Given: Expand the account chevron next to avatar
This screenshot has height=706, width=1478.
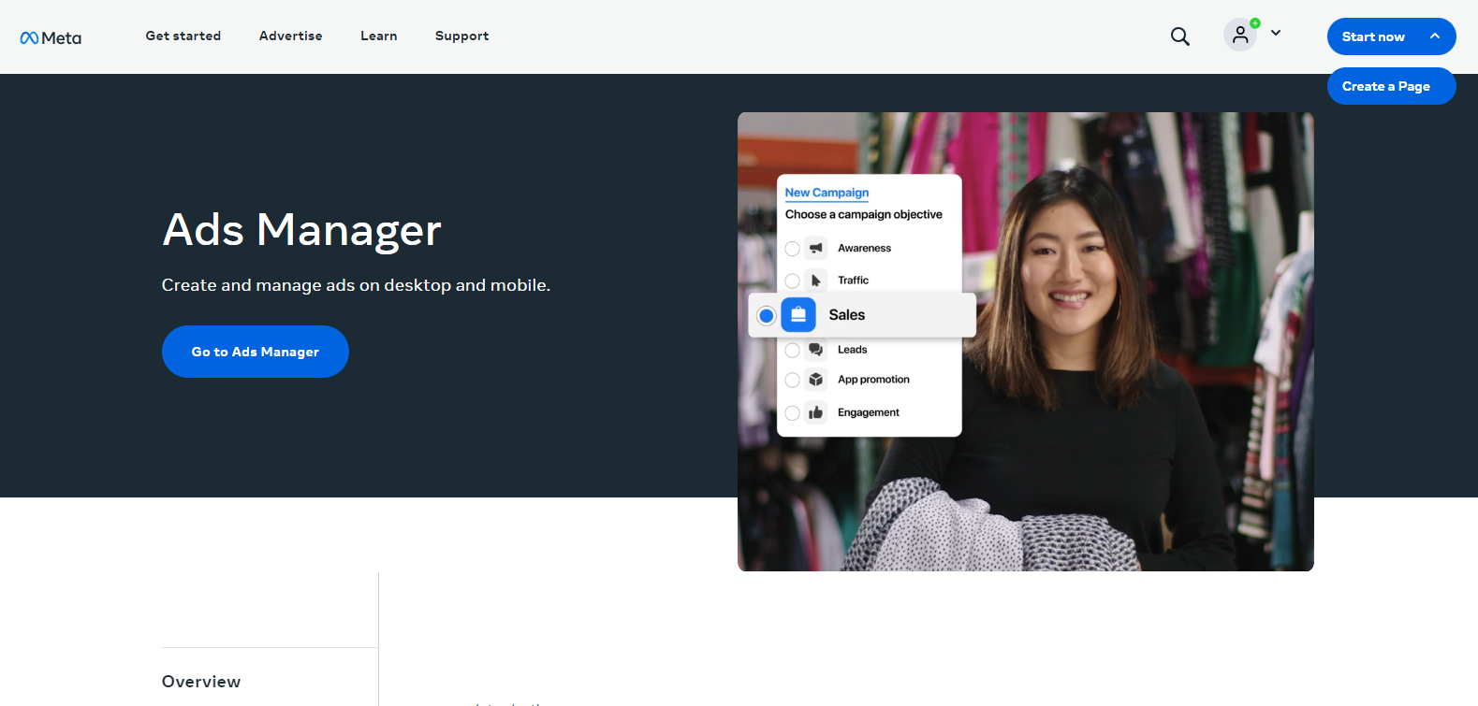Looking at the screenshot, I should (1276, 34).
